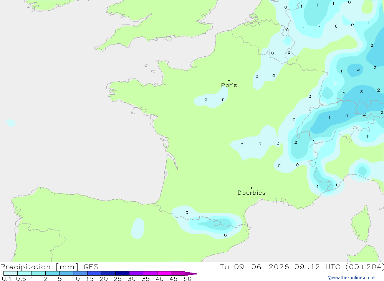This screenshot has height=281, width=384.
Task: Click the 'Precipitation [mm]' title text
Action: [x=39, y=267]
